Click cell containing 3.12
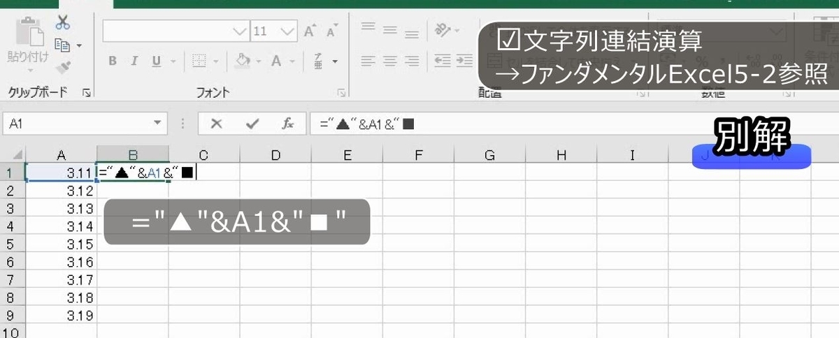839x338 pixels. click(61, 191)
